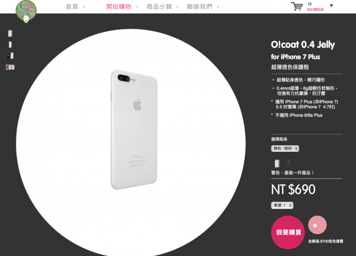
Task: Click the 我要購買 buy button
Action: (x=288, y=232)
